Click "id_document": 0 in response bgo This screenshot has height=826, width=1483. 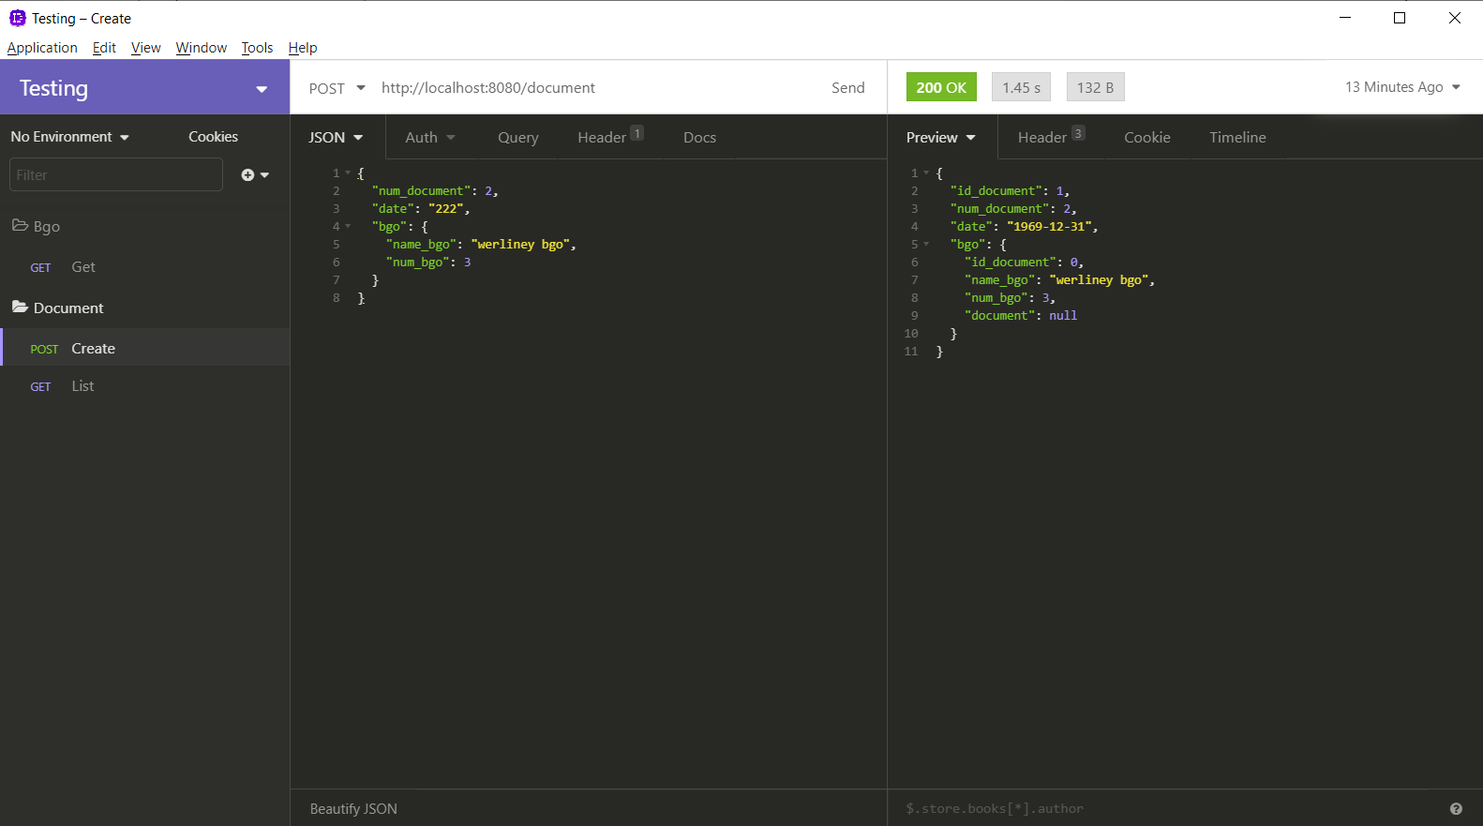click(1024, 263)
